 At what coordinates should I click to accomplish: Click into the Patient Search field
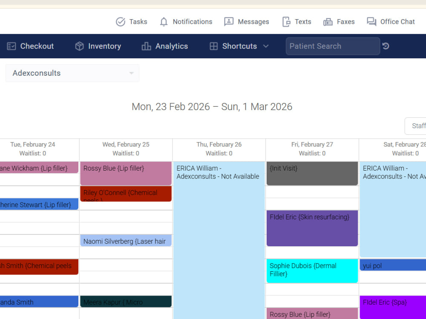(x=333, y=46)
